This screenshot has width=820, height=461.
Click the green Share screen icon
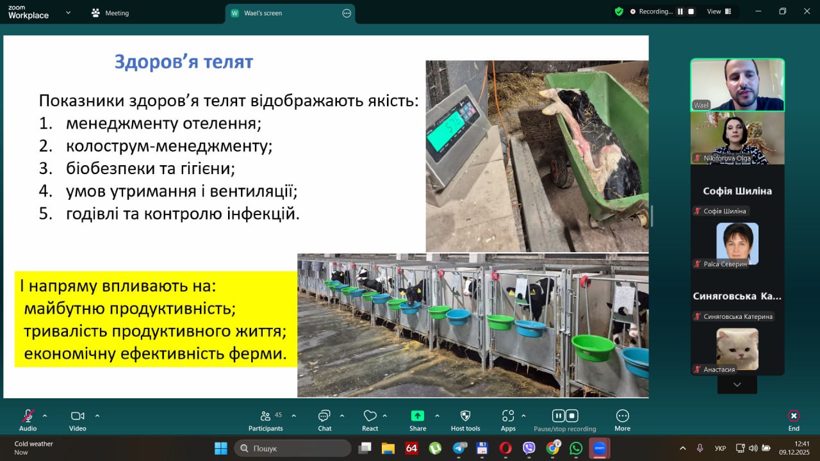tap(417, 416)
